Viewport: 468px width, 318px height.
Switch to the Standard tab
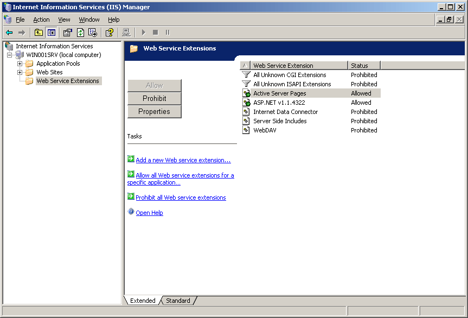tap(178, 301)
